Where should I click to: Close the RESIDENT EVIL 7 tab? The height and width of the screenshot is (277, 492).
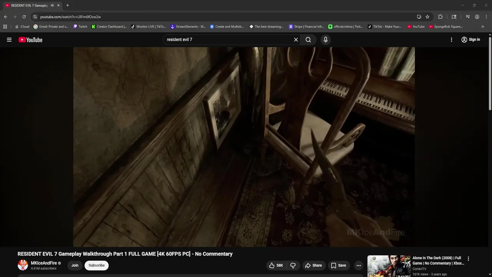click(x=58, y=5)
